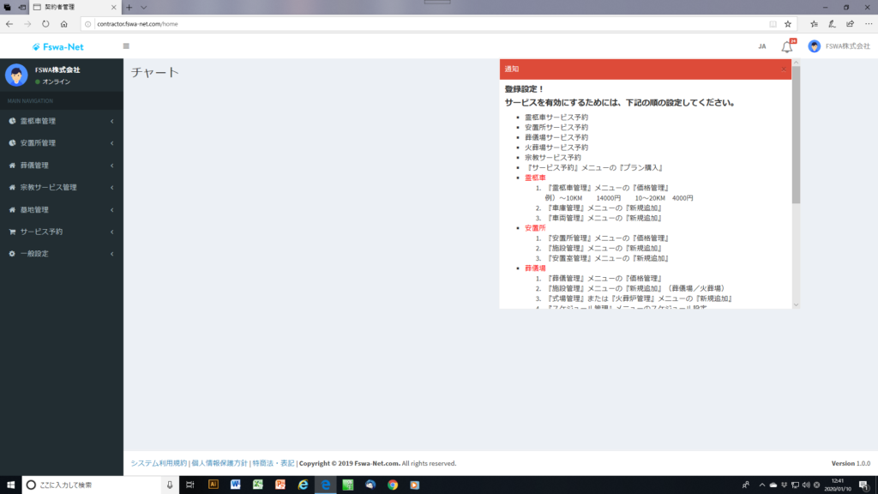878x494 pixels.
Task: Close the 通知 notification panel
Action: click(x=784, y=69)
